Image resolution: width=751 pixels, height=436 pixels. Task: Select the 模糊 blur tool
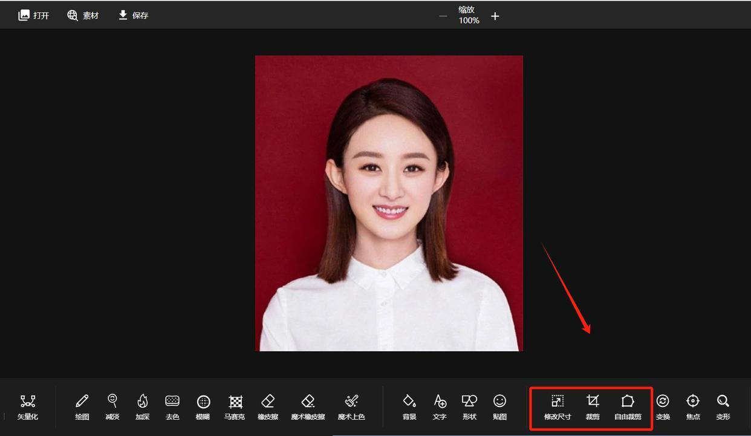pos(203,406)
